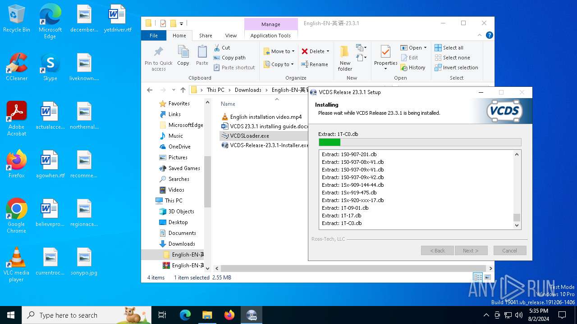577x324 pixels.
Task: Click the VCDS install progress bar
Action: [x=420, y=142]
